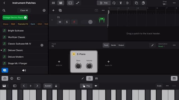
Task: Click the pencil edit icon in track strip
Action: coord(152,45)
